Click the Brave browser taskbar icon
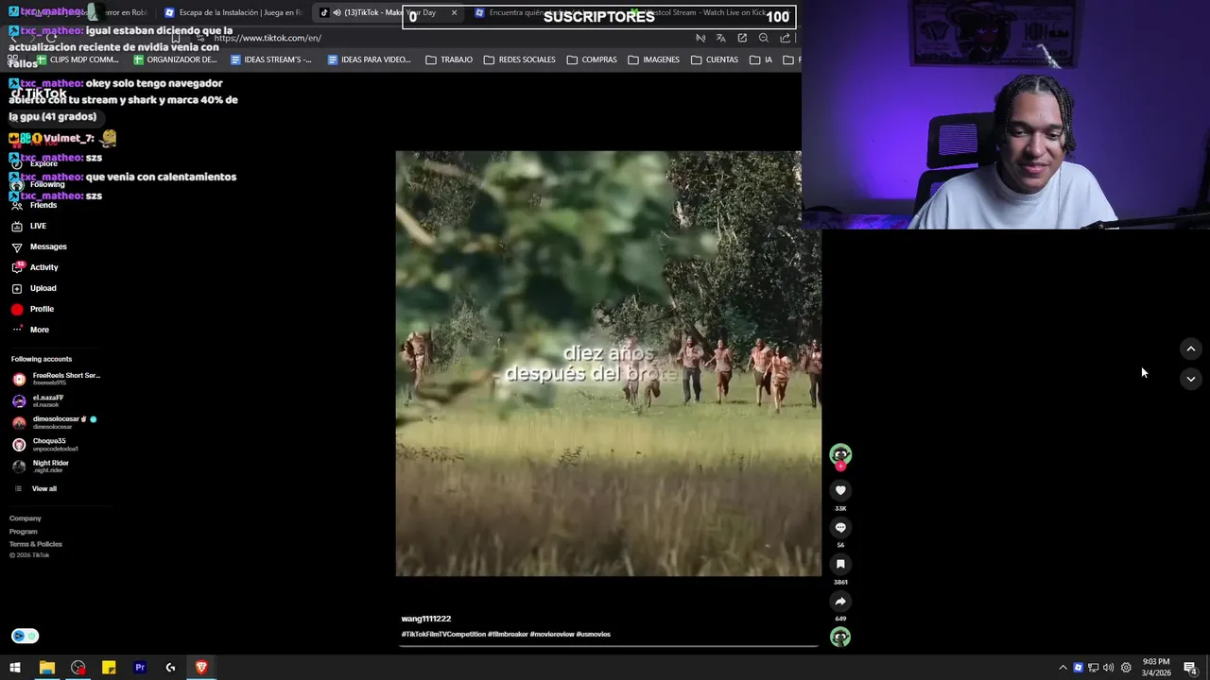The image size is (1210, 680). point(201,668)
